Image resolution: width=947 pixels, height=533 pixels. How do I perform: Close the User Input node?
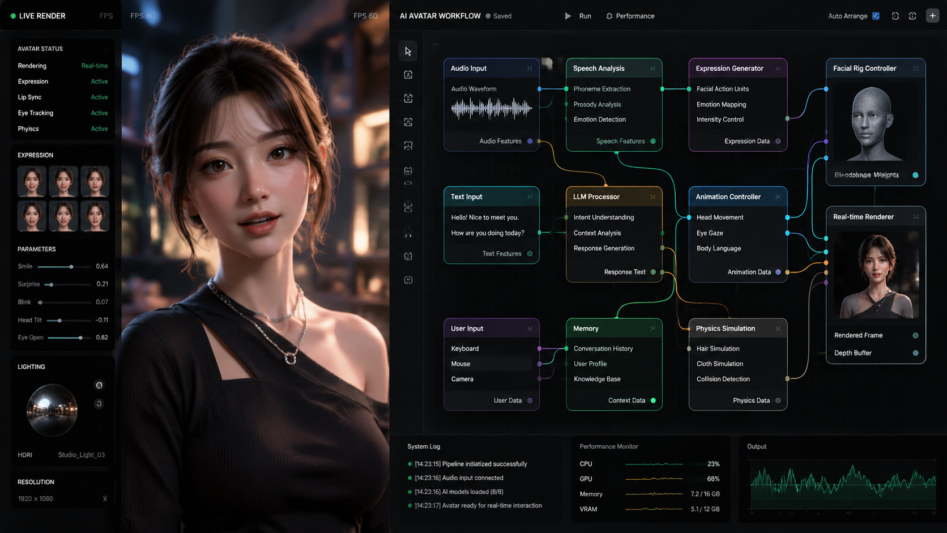pyautogui.click(x=530, y=329)
